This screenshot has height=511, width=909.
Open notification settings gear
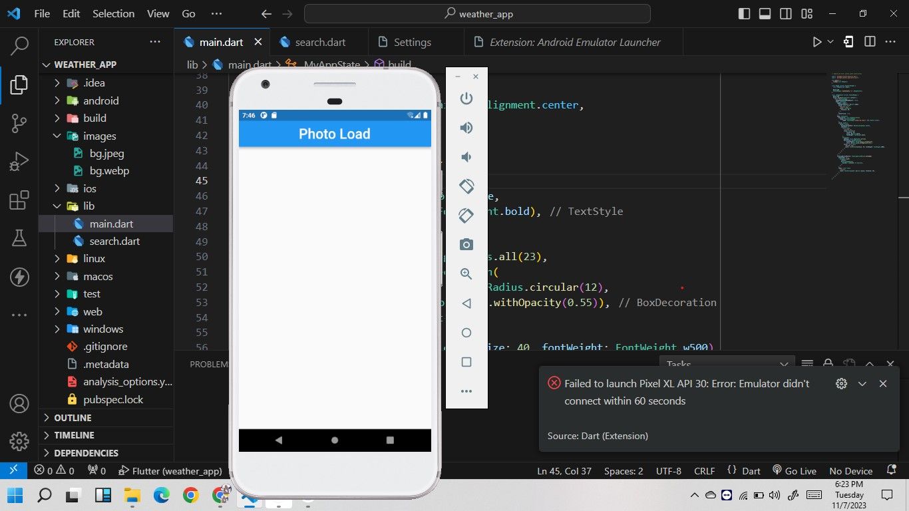point(842,383)
